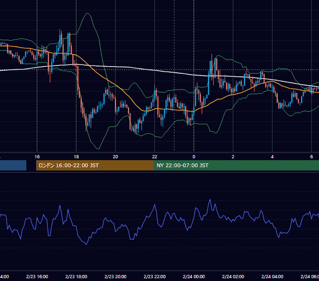This screenshot has height=281, width=319.
Task: Click the upper time axis label 18
Action: [76, 157]
